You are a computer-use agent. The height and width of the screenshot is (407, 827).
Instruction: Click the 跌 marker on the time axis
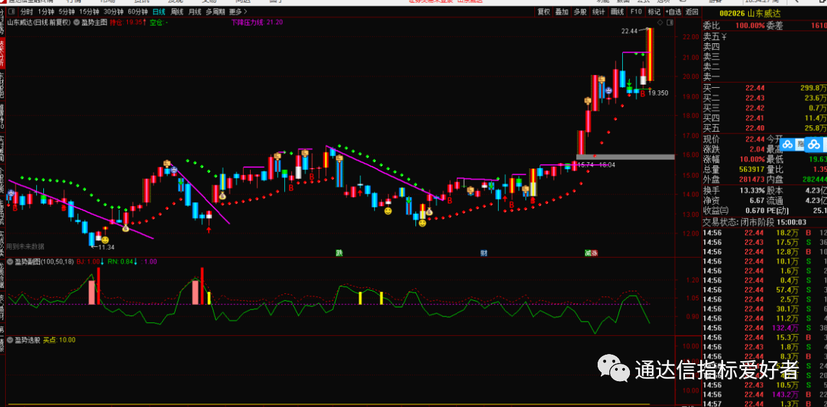339,253
